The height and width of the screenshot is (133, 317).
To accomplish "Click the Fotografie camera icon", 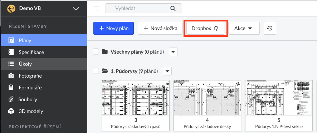I will pos(11,76).
